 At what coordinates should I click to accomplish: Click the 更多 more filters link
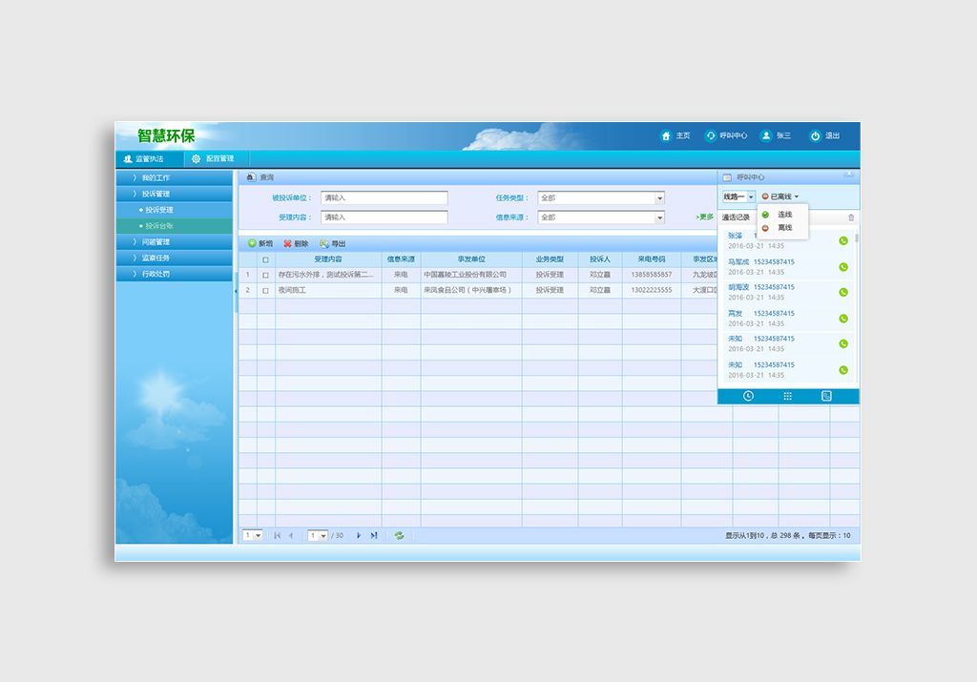704,217
